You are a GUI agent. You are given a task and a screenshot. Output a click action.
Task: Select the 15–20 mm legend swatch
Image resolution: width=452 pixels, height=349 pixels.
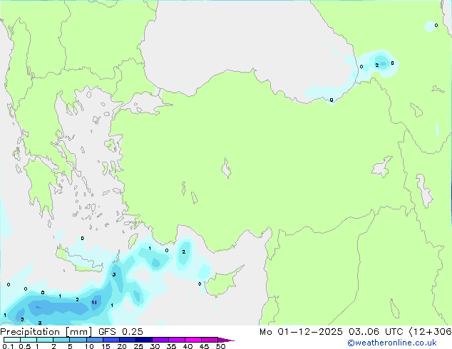[111, 340]
